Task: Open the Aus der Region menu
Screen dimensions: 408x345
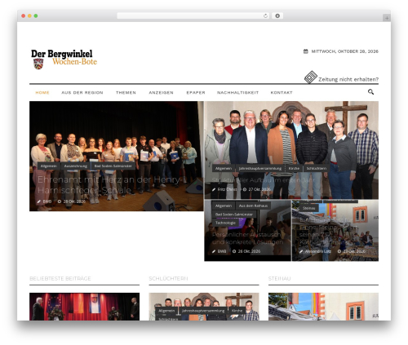Action: coord(82,93)
